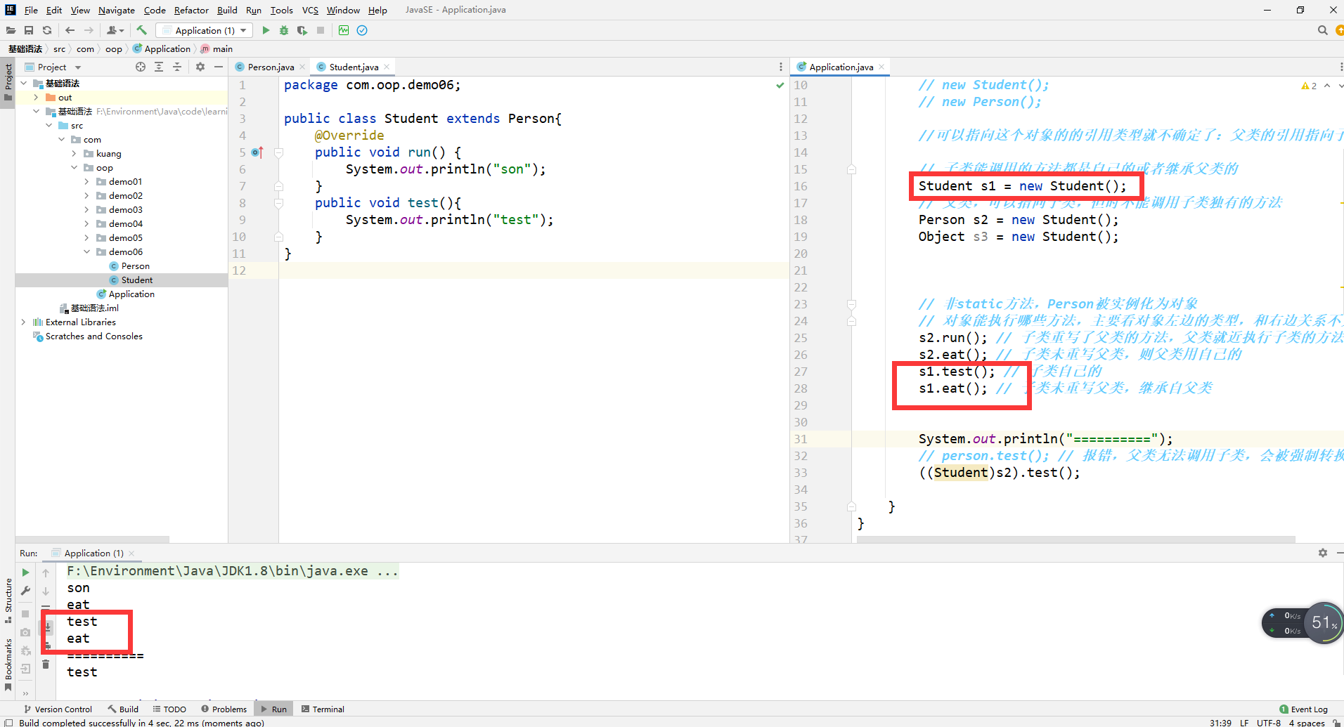The height and width of the screenshot is (727, 1344).
Task: Toggle the Structure tool window side tab
Action: (8, 601)
